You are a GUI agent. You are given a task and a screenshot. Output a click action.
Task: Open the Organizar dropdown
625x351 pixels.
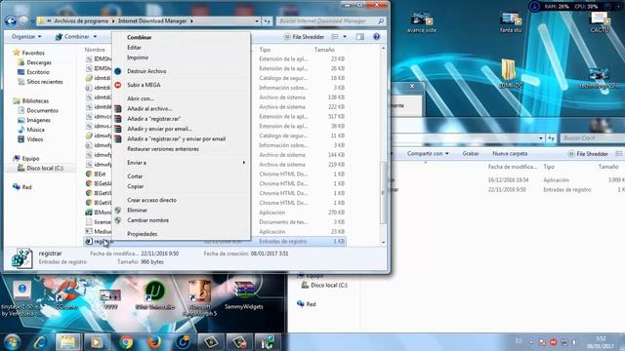[x=26, y=37]
